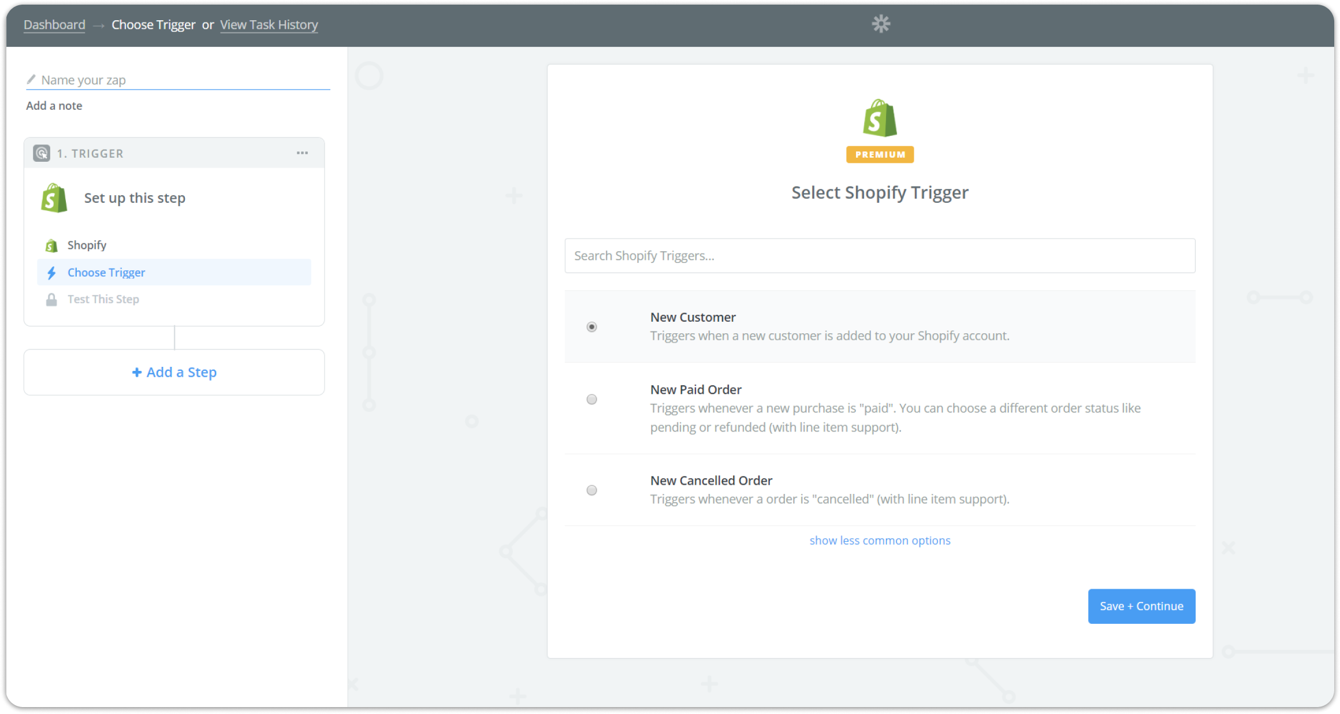Click the large Shopify bag icon in sidebar
The image size is (1340, 714).
(54, 198)
